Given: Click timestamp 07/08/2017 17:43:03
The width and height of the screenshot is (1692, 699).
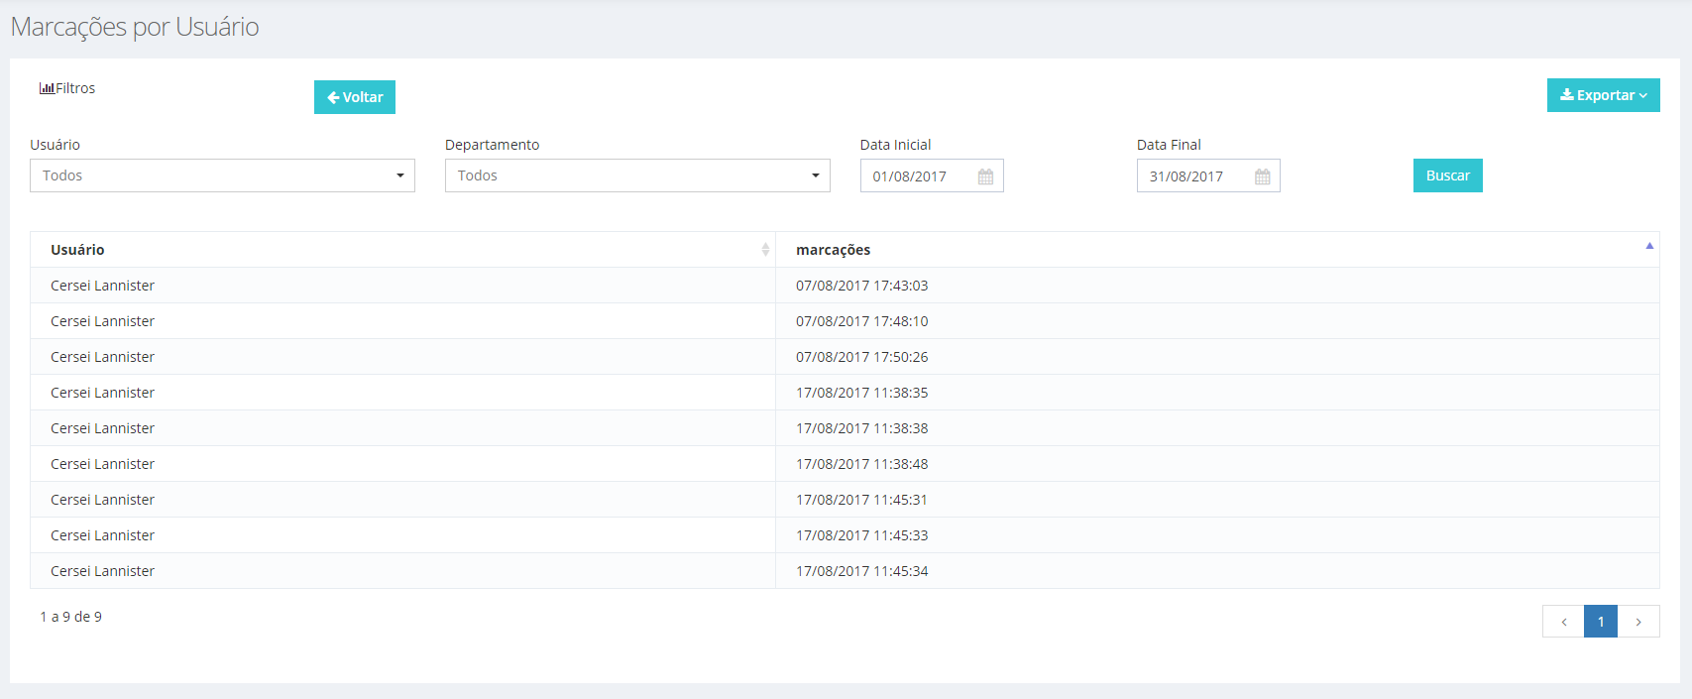Looking at the screenshot, I should click(861, 286).
